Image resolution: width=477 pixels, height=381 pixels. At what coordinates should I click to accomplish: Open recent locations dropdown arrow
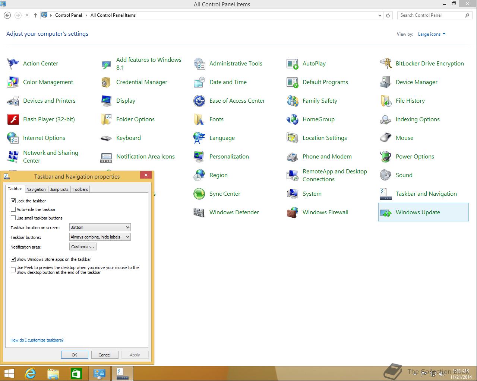tap(27, 15)
